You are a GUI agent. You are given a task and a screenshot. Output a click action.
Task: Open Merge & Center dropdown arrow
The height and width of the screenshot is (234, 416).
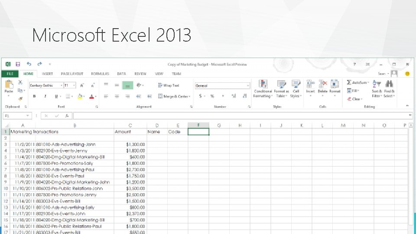pos(190,96)
